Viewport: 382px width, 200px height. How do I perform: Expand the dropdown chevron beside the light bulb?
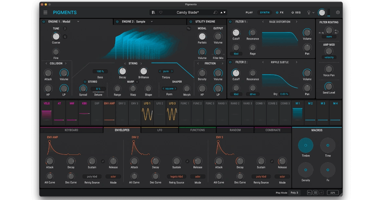point(313,13)
